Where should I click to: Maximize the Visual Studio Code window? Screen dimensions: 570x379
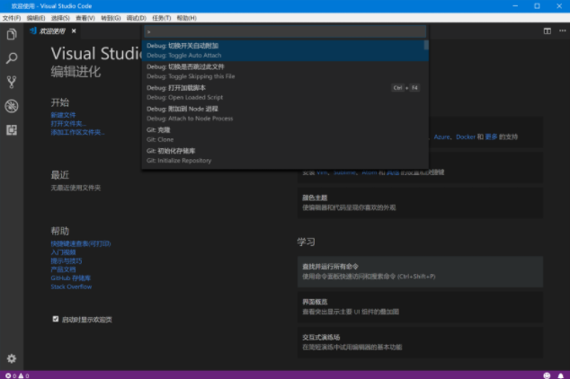(537, 6)
